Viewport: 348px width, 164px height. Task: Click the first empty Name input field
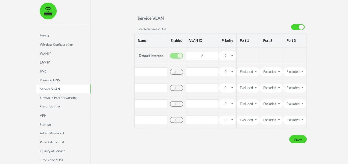[x=151, y=72]
